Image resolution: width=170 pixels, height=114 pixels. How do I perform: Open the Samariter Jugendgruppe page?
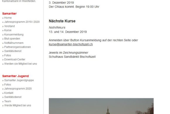pyautogui.click(x=19, y=80)
